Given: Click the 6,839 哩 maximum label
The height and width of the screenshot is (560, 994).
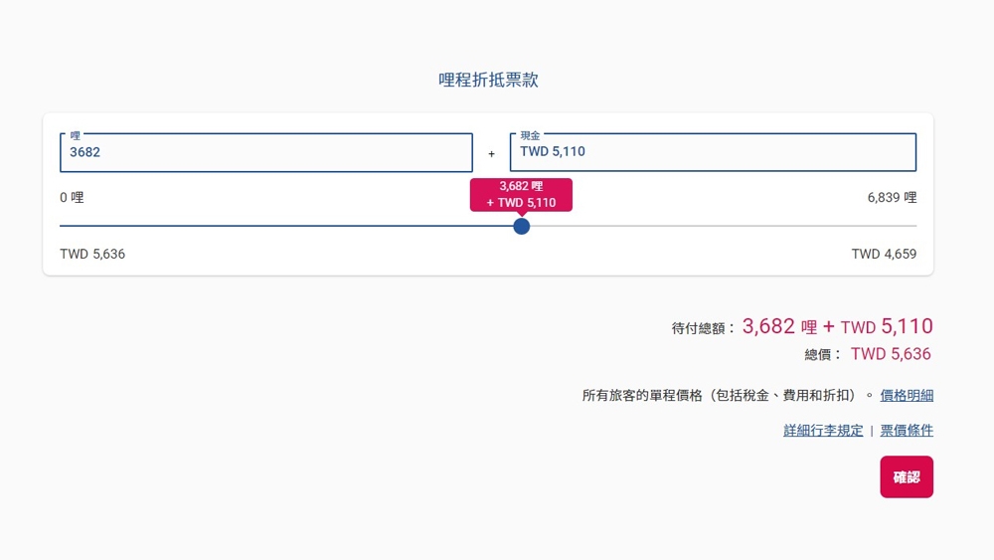Looking at the screenshot, I should [892, 198].
